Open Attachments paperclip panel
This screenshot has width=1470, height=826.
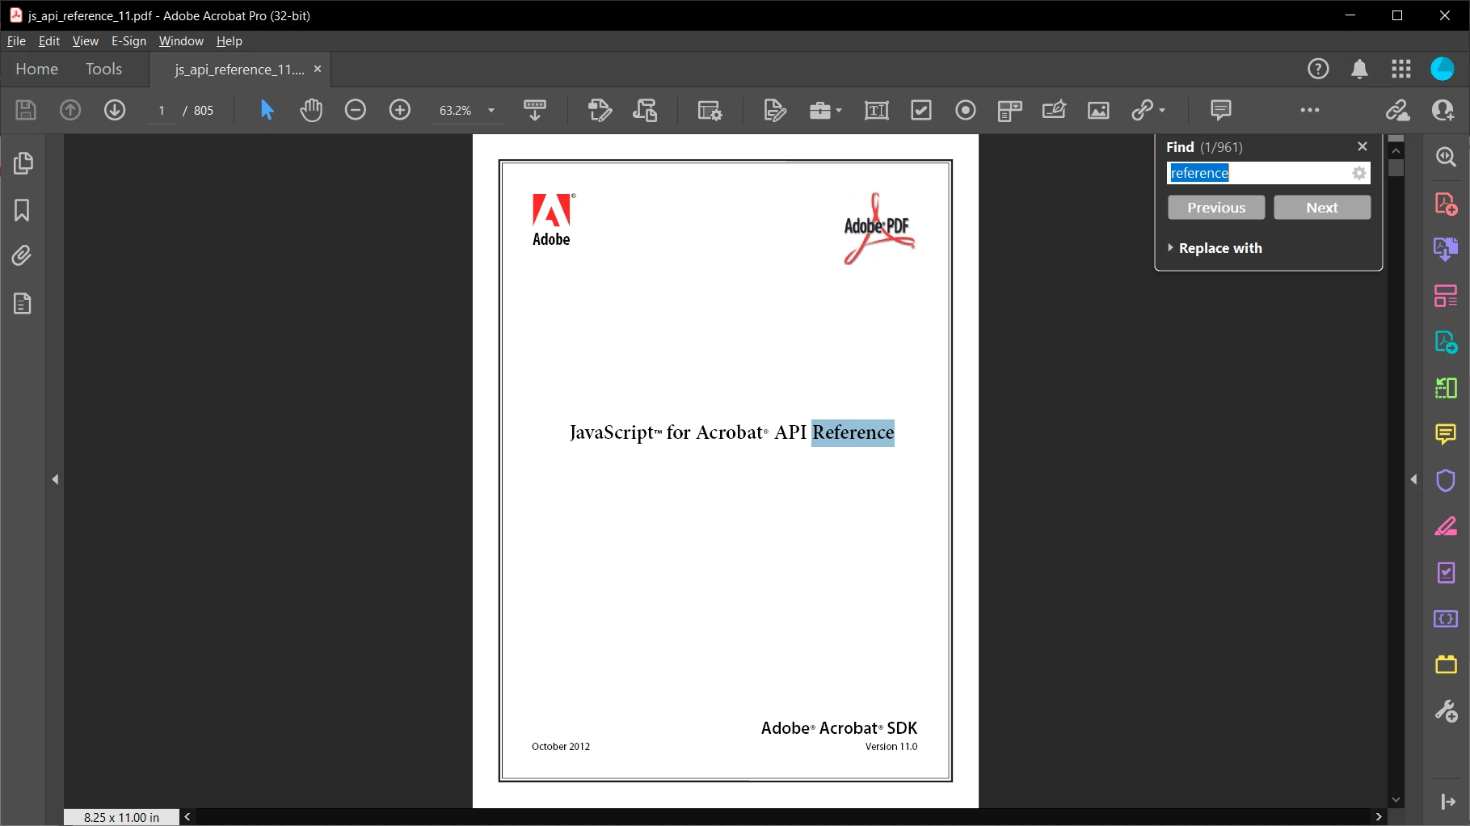[x=23, y=256]
